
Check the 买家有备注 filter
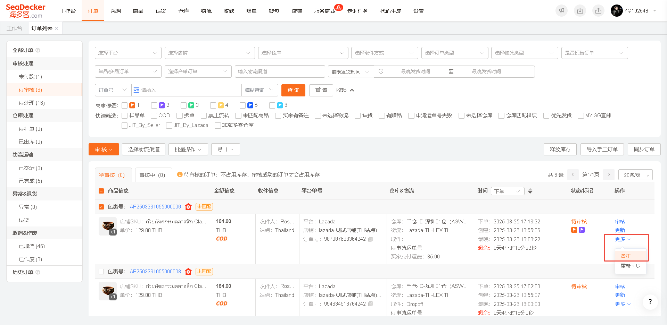pyautogui.click(x=278, y=116)
